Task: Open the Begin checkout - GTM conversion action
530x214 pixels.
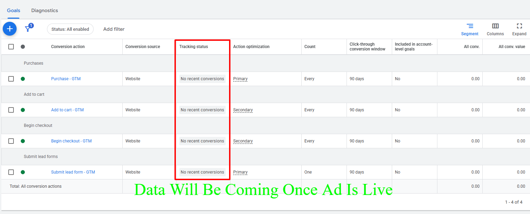Action: [71, 141]
